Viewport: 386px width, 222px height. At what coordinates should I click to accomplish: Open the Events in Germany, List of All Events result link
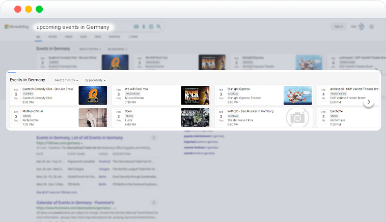click(79, 138)
